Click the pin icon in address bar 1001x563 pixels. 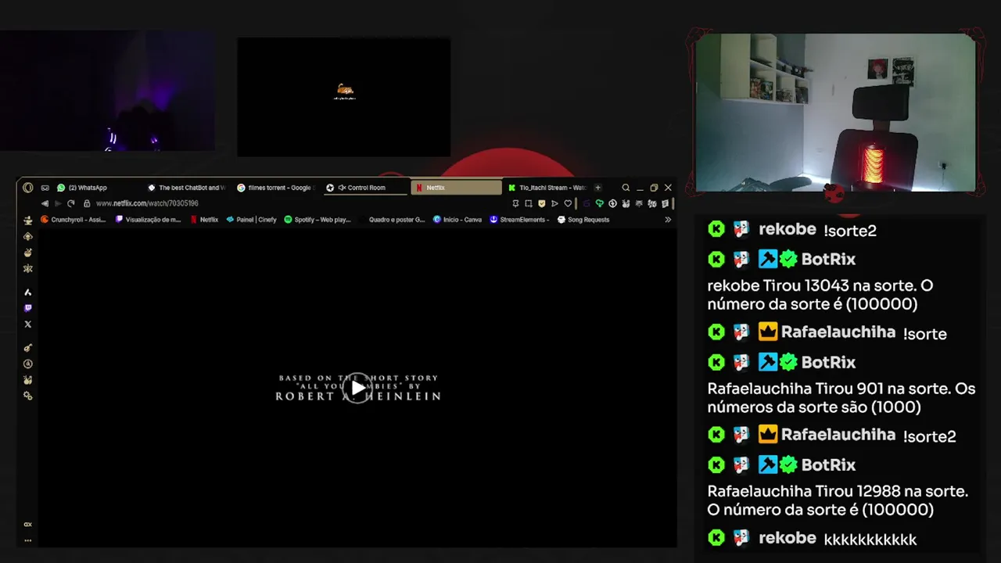click(515, 203)
